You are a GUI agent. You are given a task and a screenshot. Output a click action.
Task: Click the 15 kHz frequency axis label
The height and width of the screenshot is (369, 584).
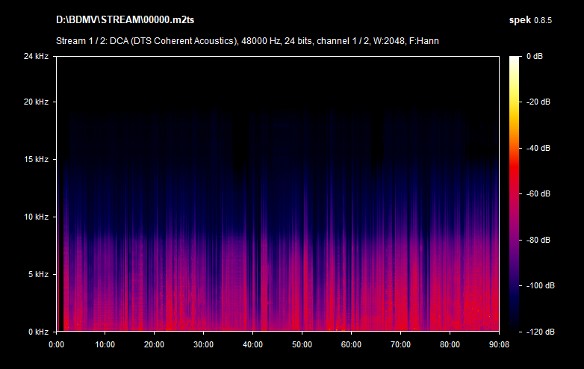(36, 160)
